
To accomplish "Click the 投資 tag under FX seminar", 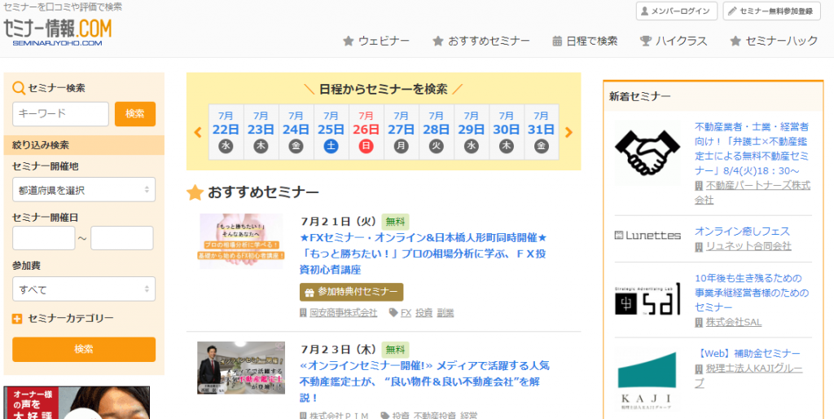I will [424, 312].
